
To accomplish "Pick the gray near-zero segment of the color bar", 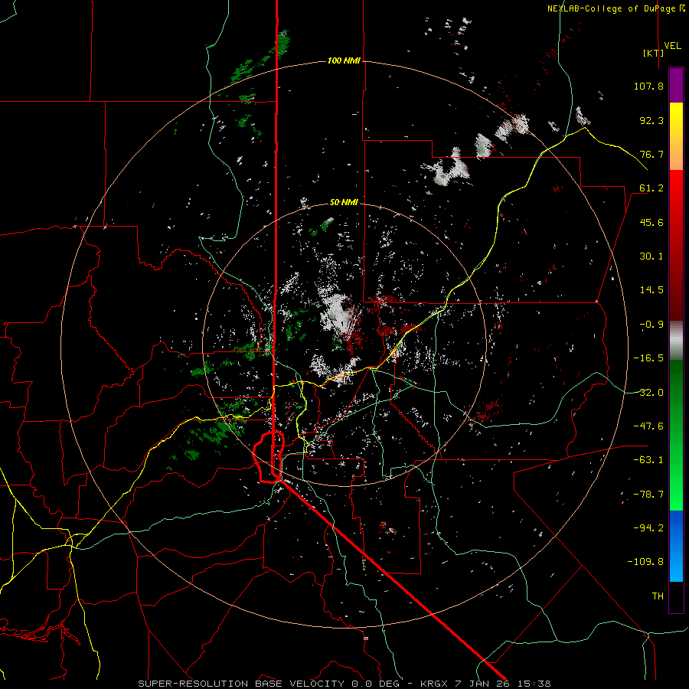I will coord(676,338).
